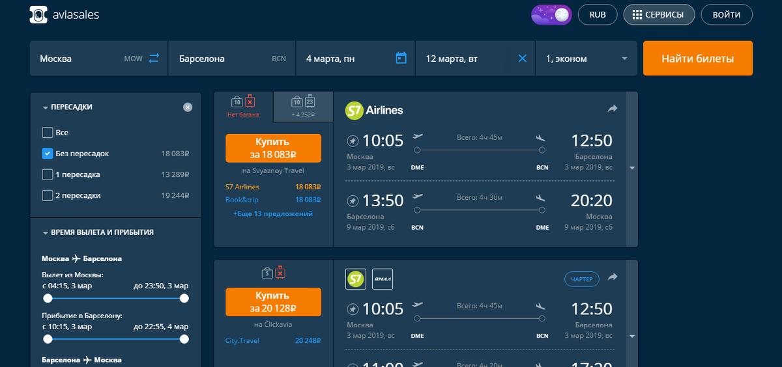This screenshot has height=367, width=782.
Task: Share the charter ticket
Action: pyautogui.click(x=612, y=277)
